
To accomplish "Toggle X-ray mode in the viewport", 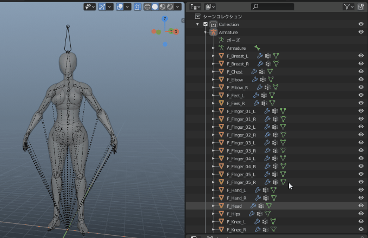I will tap(137, 7).
